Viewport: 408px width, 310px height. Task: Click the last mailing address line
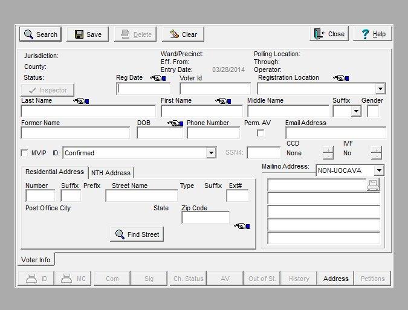point(324,238)
